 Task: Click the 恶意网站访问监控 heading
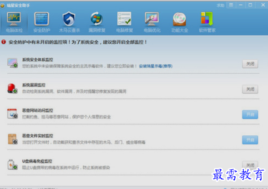[x=38, y=110]
